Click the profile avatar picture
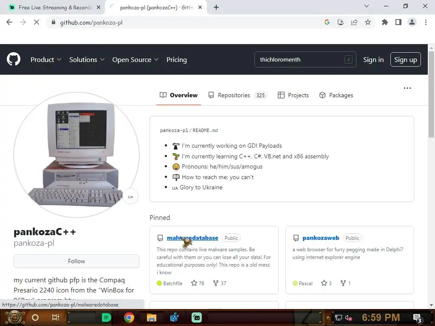 tap(76, 155)
